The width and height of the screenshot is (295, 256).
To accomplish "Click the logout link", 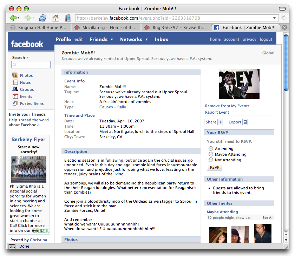I will pyautogui.click(x=266, y=39).
